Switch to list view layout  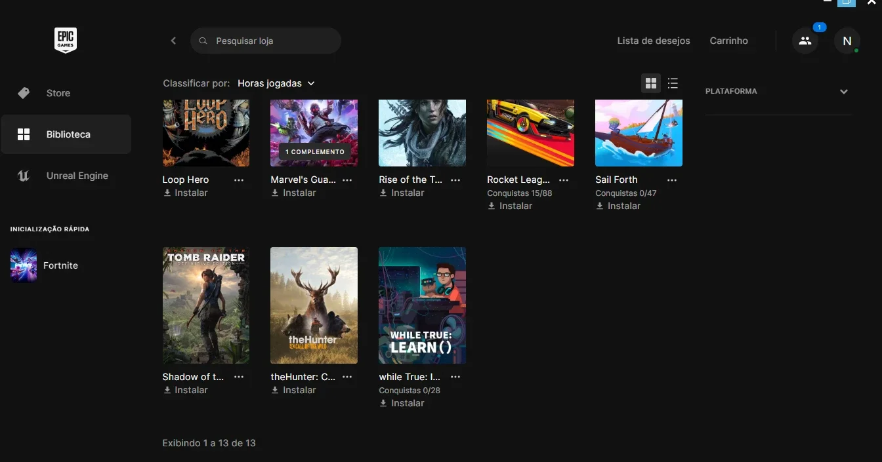click(673, 83)
